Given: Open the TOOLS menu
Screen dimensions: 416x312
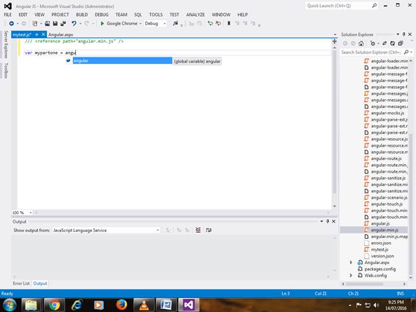Looking at the screenshot, I should click(x=156, y=15).
